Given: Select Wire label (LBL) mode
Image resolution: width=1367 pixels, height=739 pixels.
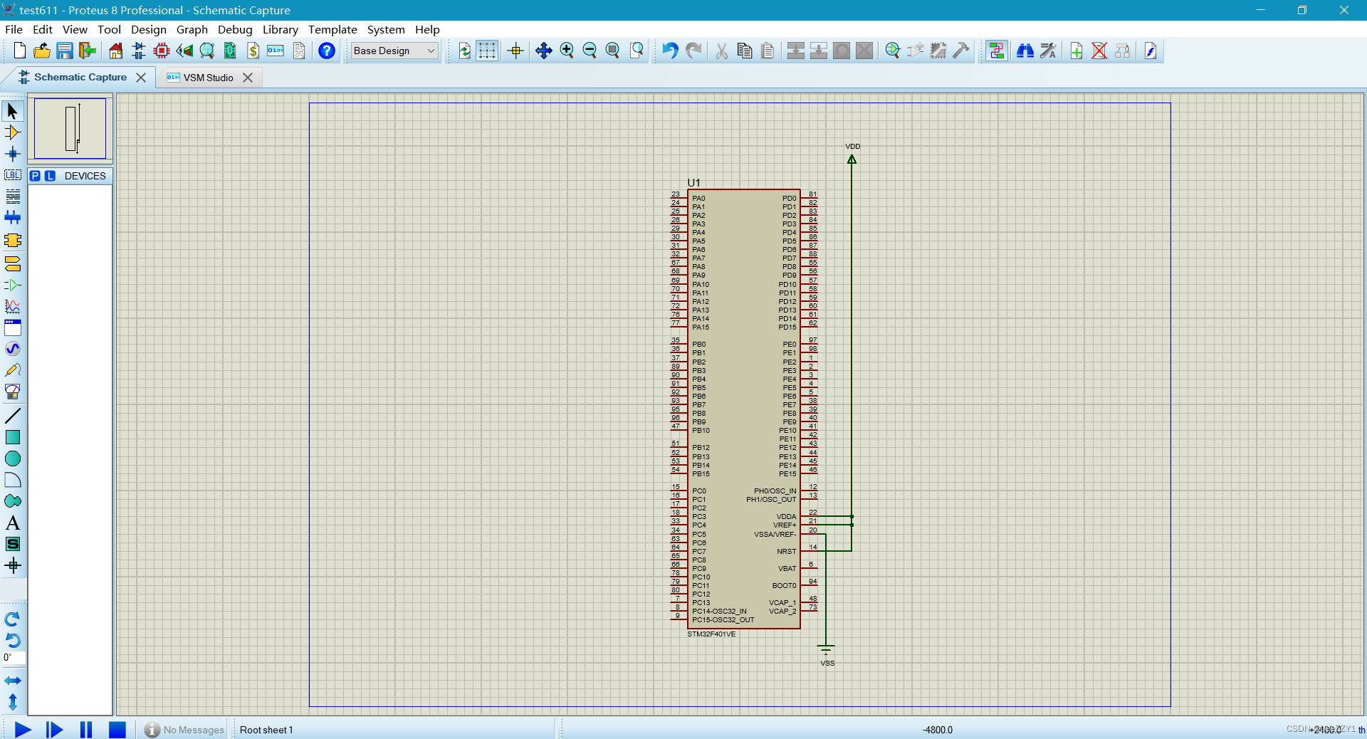Looking at the screenshot, I should (13, 175).
